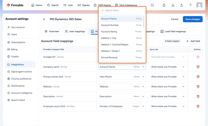Open sync rule dropdown for Company name

[168, 67]
